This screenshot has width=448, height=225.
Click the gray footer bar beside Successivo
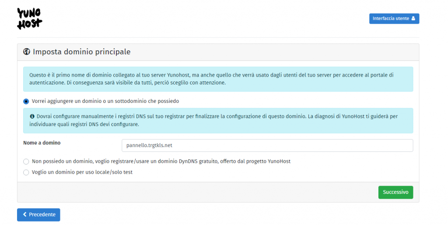pyautogui.click(x=197, y=192)
